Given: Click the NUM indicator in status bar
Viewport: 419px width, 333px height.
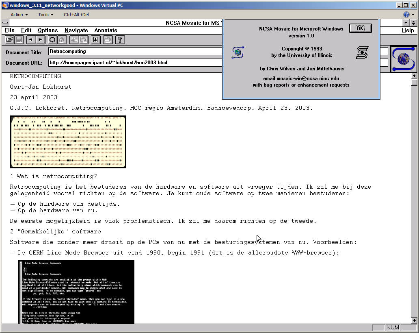Looking at the screenshot, I should tap(393, 328).
